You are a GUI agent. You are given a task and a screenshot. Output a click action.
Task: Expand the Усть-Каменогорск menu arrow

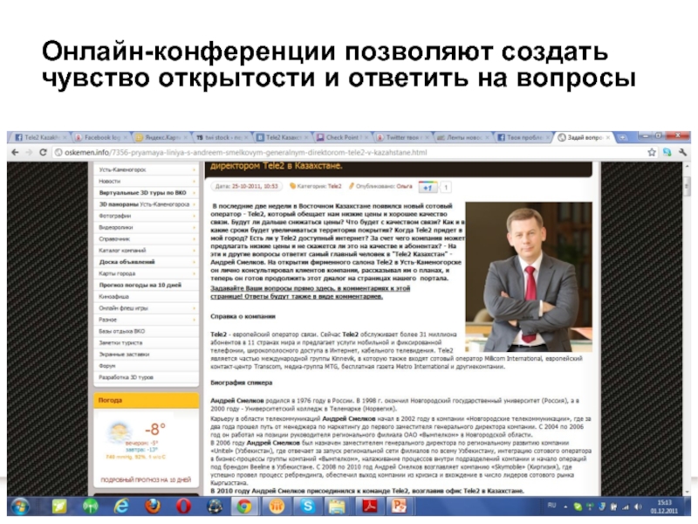(x=194, y=169)
